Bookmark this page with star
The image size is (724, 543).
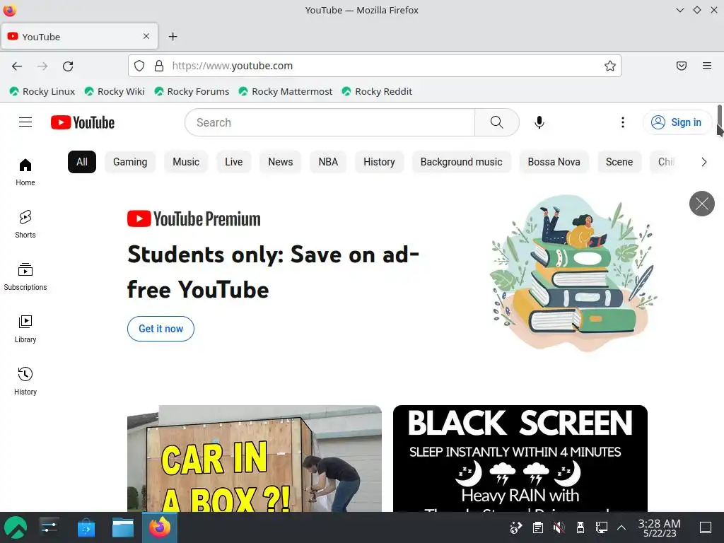[610, 66]
